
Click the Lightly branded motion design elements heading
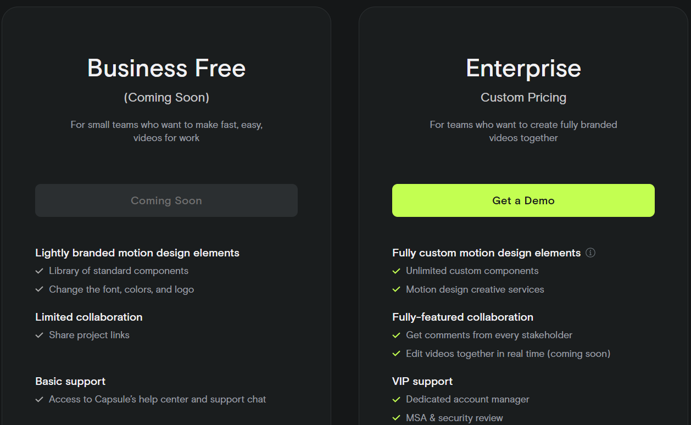[x=137, y=253]
